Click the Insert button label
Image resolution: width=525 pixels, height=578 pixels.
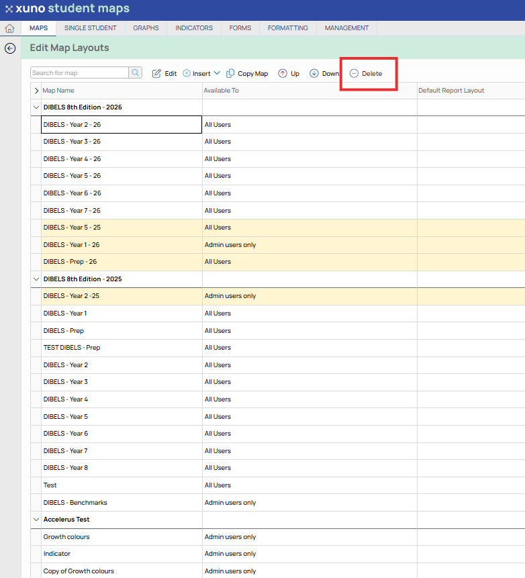point(201,73)
